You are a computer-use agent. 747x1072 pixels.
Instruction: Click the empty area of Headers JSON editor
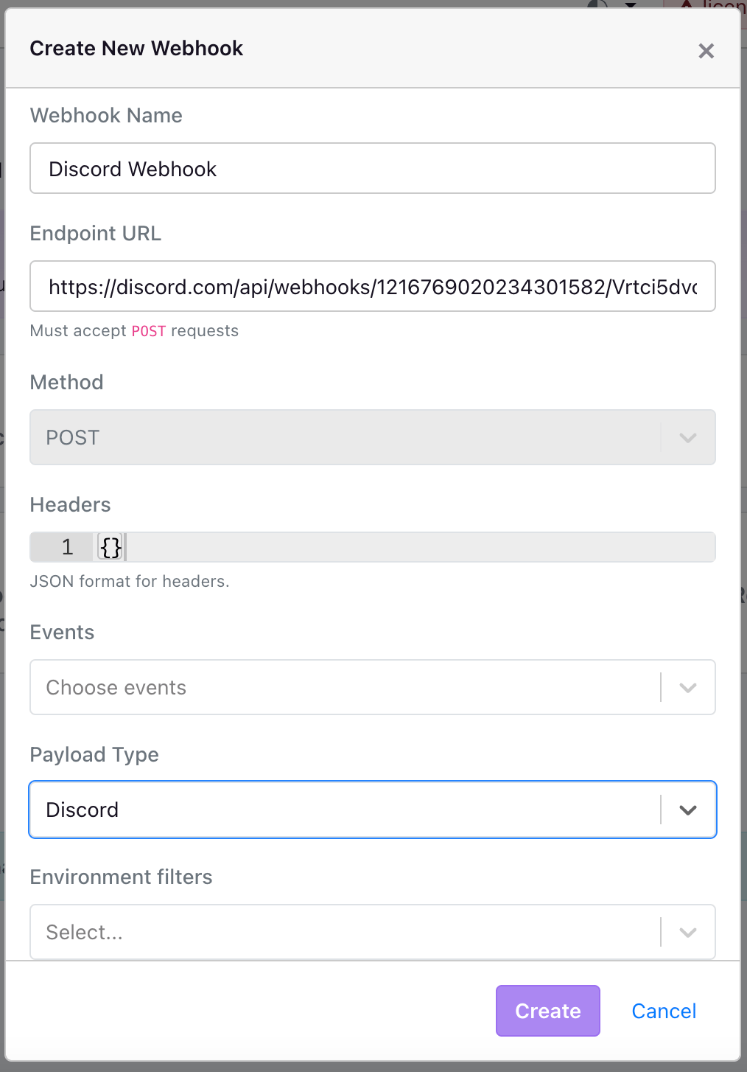420,547
